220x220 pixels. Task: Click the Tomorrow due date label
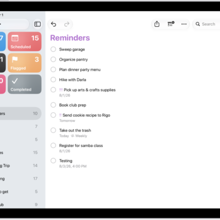pos(67,120)
